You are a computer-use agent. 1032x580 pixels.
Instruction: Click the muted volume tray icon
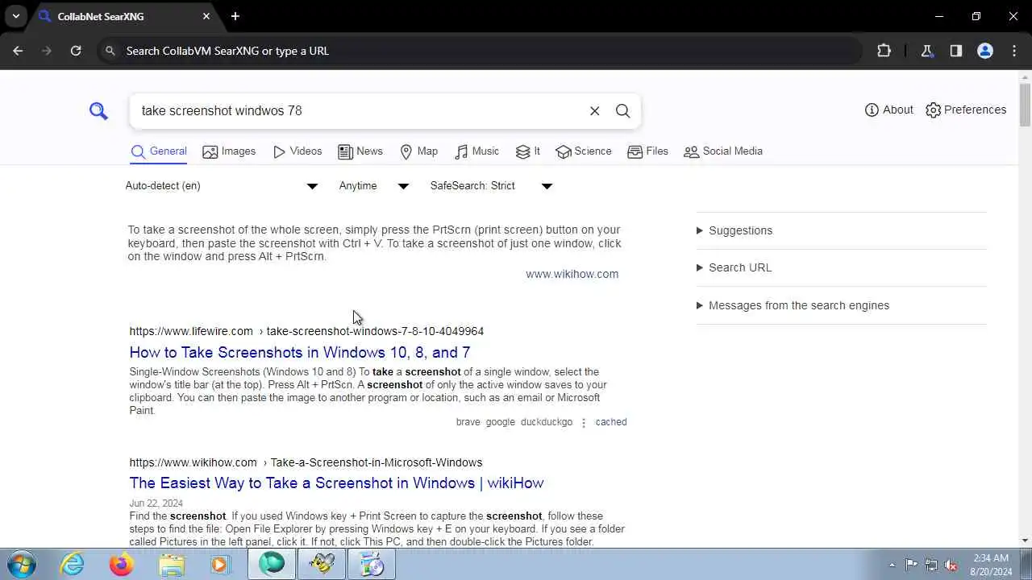tap(951, 565)
